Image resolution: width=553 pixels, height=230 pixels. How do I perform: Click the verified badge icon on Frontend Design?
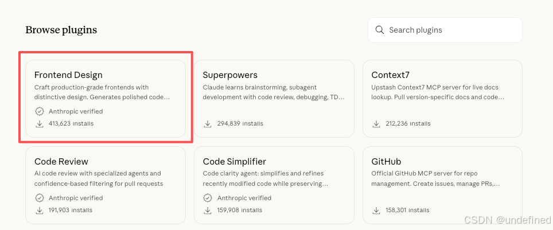click(x=40, y=111)
